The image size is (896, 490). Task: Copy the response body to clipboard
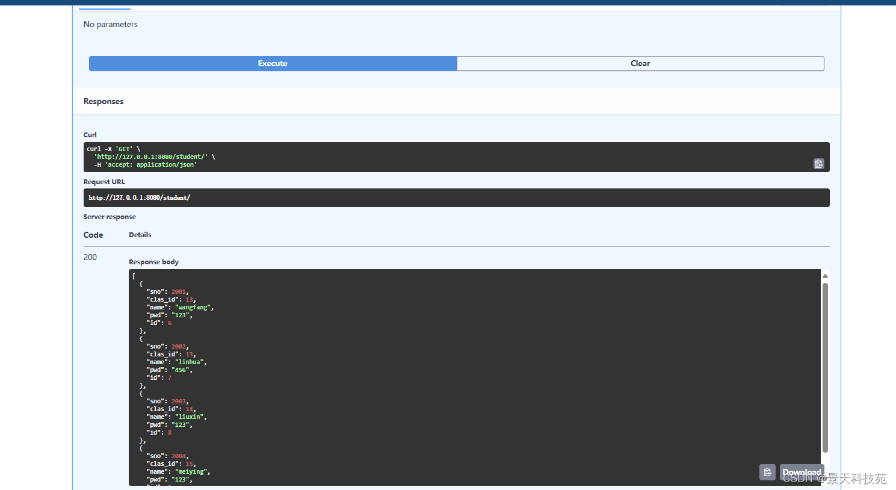767,473
